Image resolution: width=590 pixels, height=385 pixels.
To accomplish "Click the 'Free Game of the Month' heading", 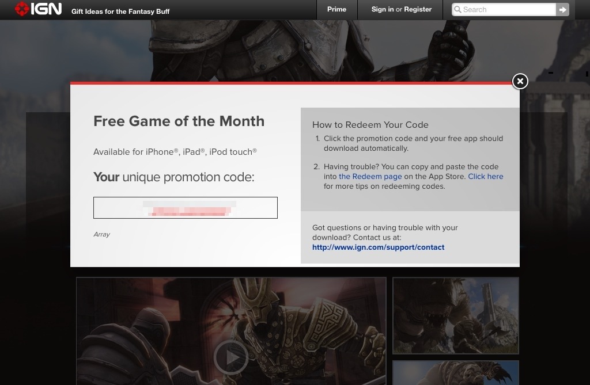I will pos(179,121).
